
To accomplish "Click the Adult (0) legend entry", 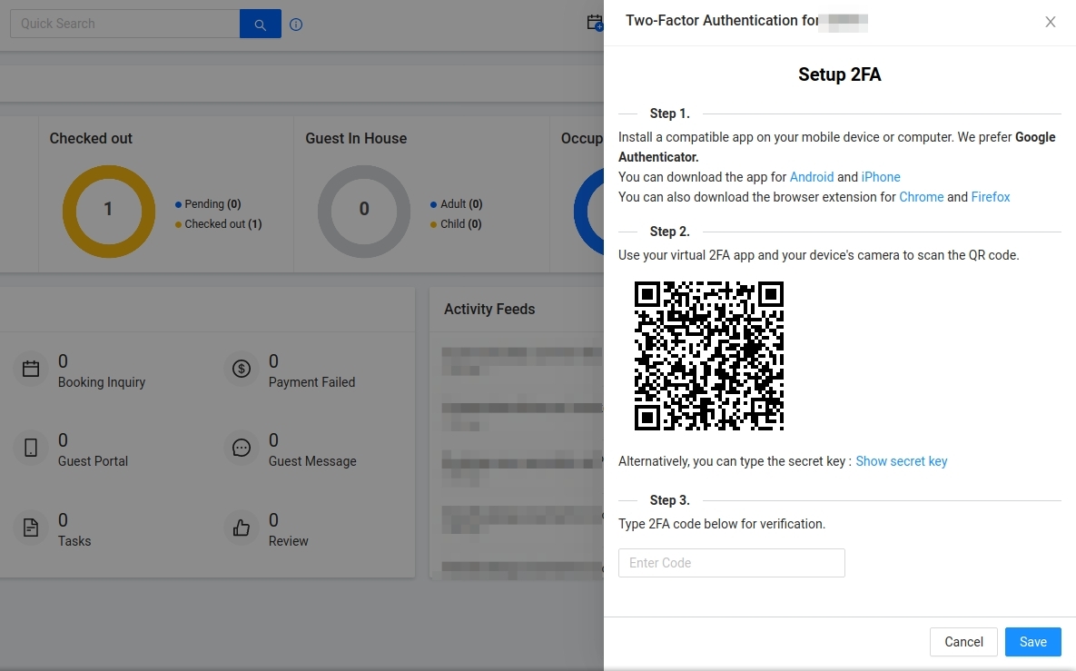I will [x=457, y=203].
